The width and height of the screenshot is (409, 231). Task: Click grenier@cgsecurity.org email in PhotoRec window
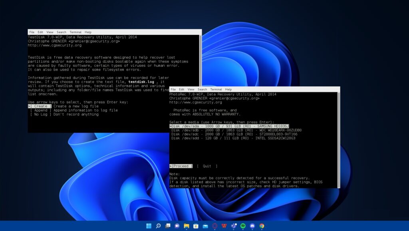(x=234, y=98)
